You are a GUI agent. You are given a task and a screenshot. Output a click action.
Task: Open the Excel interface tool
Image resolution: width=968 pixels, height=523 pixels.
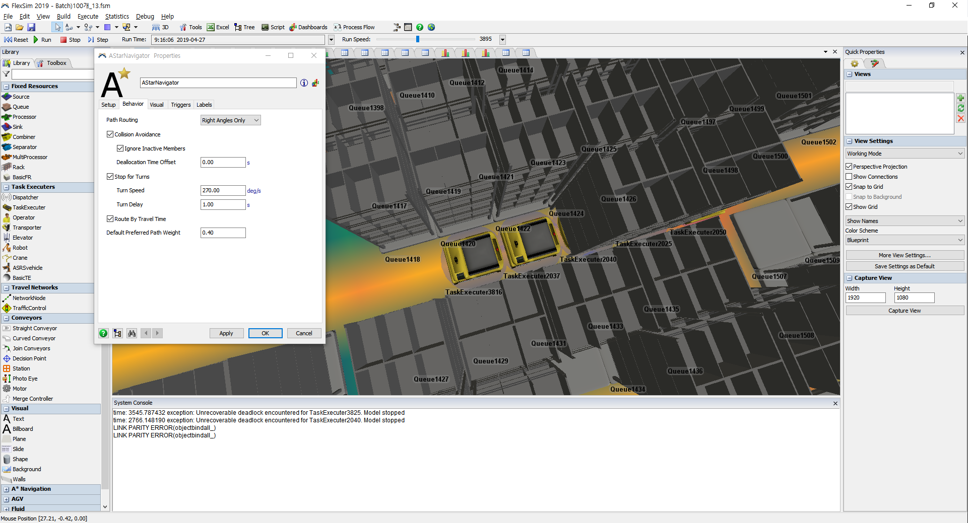pos(218,27)
